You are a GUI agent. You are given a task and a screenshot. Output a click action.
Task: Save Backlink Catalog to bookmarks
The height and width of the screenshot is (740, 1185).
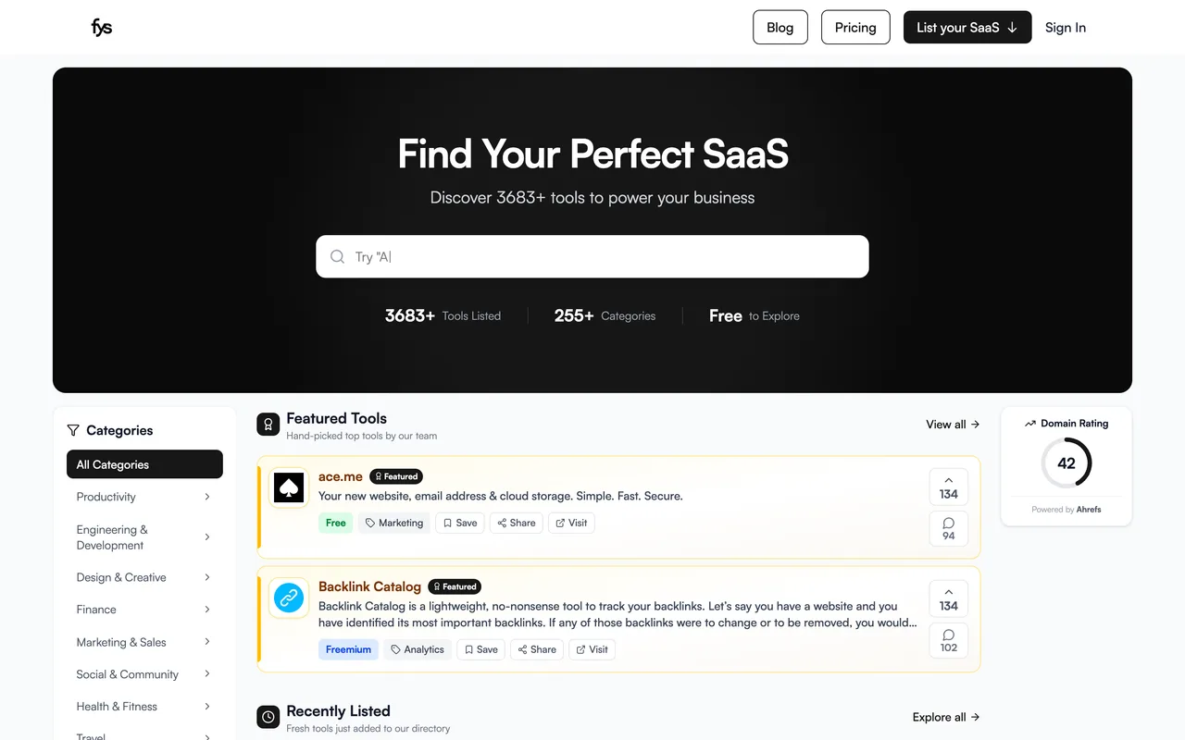[481, 649]
